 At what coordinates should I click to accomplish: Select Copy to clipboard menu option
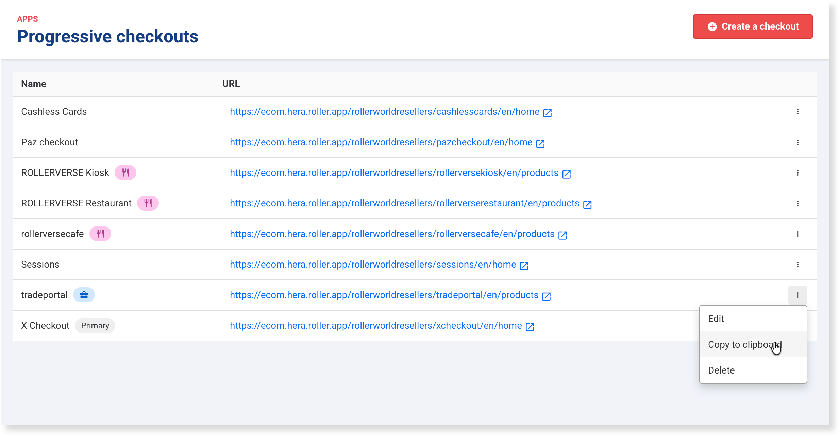point(753,344)
